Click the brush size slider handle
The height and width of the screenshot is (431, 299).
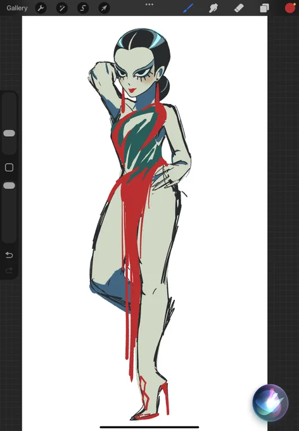pyautogui.click(x=9, y=133)
